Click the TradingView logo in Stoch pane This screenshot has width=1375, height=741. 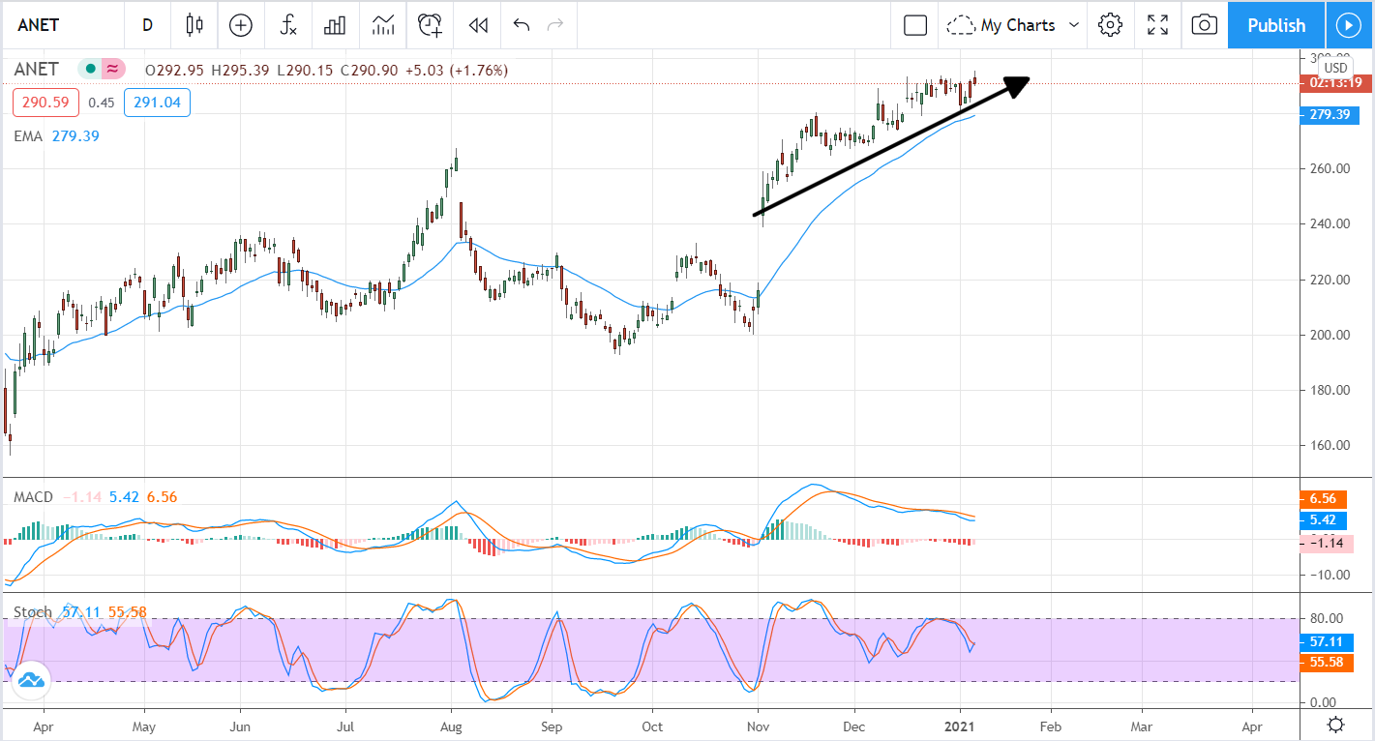(x=30, y=680)
